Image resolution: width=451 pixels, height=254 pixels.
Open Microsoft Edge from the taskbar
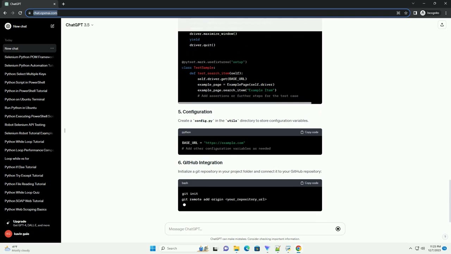point(247,248)
